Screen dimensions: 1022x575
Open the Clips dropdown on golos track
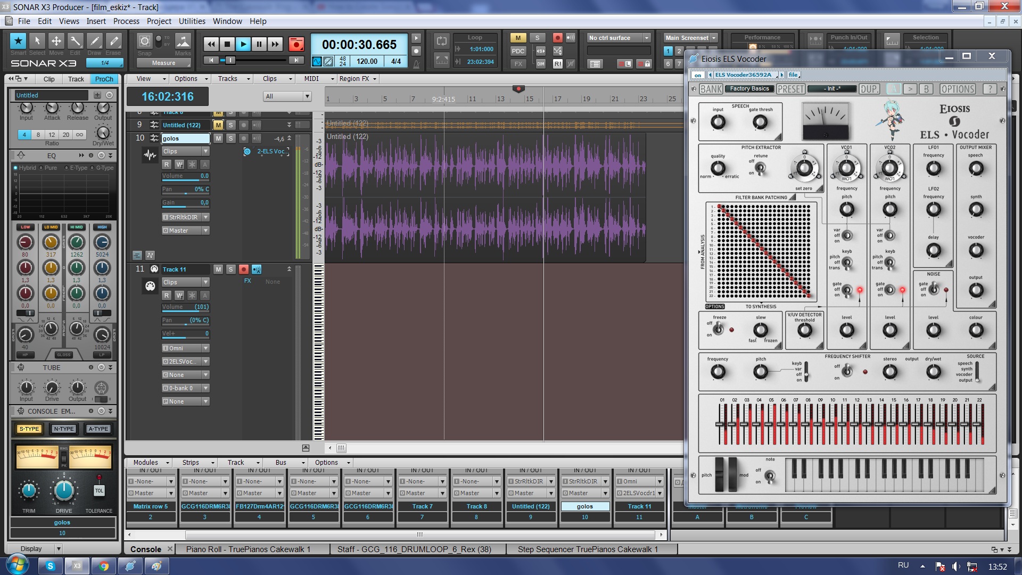[x=205, y=151]
